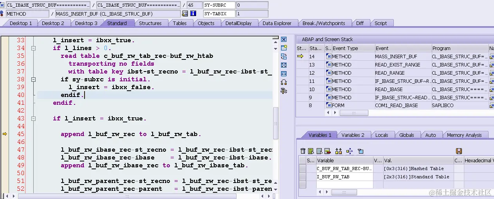Open the Globals tab
Image resolution: width=494 pixels, height=199 pixels.
click(x=407, y=135)
